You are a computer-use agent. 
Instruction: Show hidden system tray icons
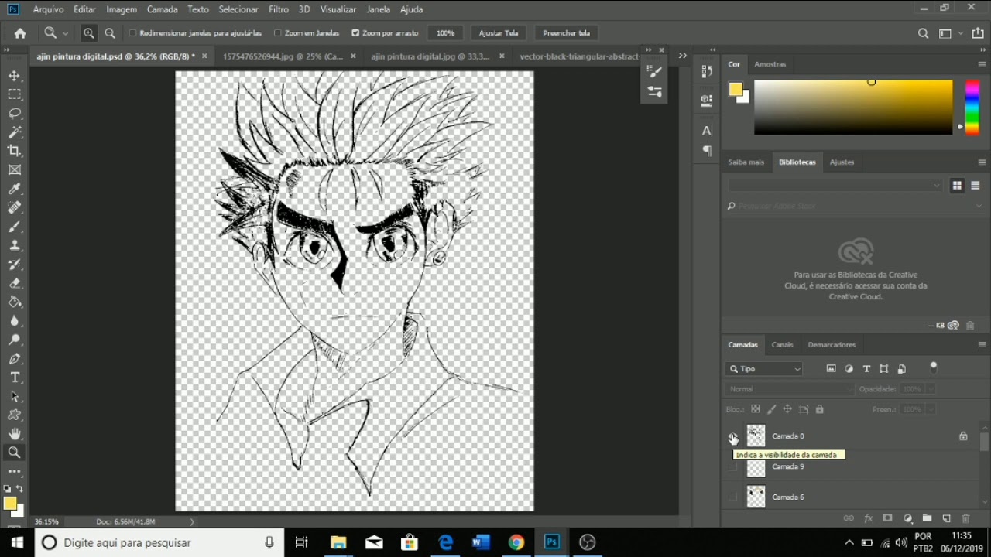tap(849, 542)
